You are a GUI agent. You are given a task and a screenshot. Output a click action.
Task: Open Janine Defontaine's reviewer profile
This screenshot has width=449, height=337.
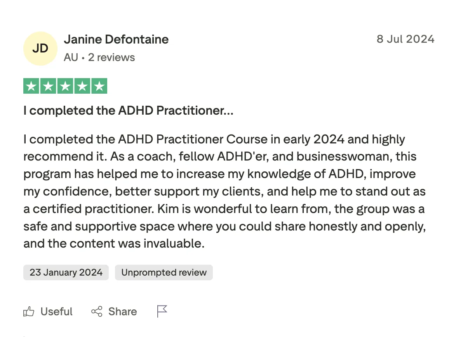(x=116, y=39)
